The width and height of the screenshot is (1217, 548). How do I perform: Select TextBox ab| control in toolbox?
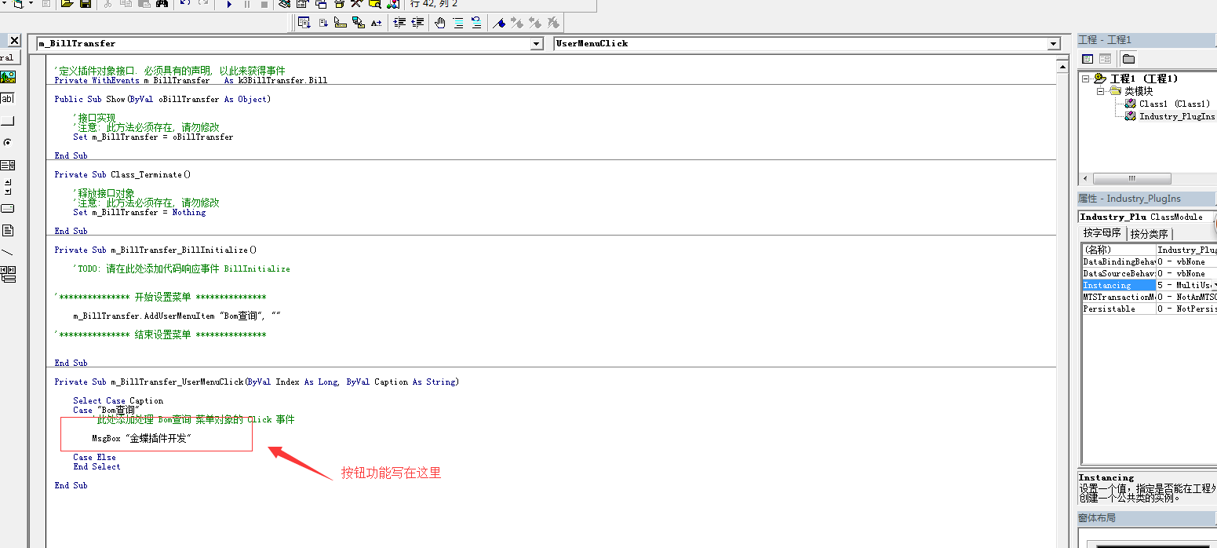(x=7, y=99)
